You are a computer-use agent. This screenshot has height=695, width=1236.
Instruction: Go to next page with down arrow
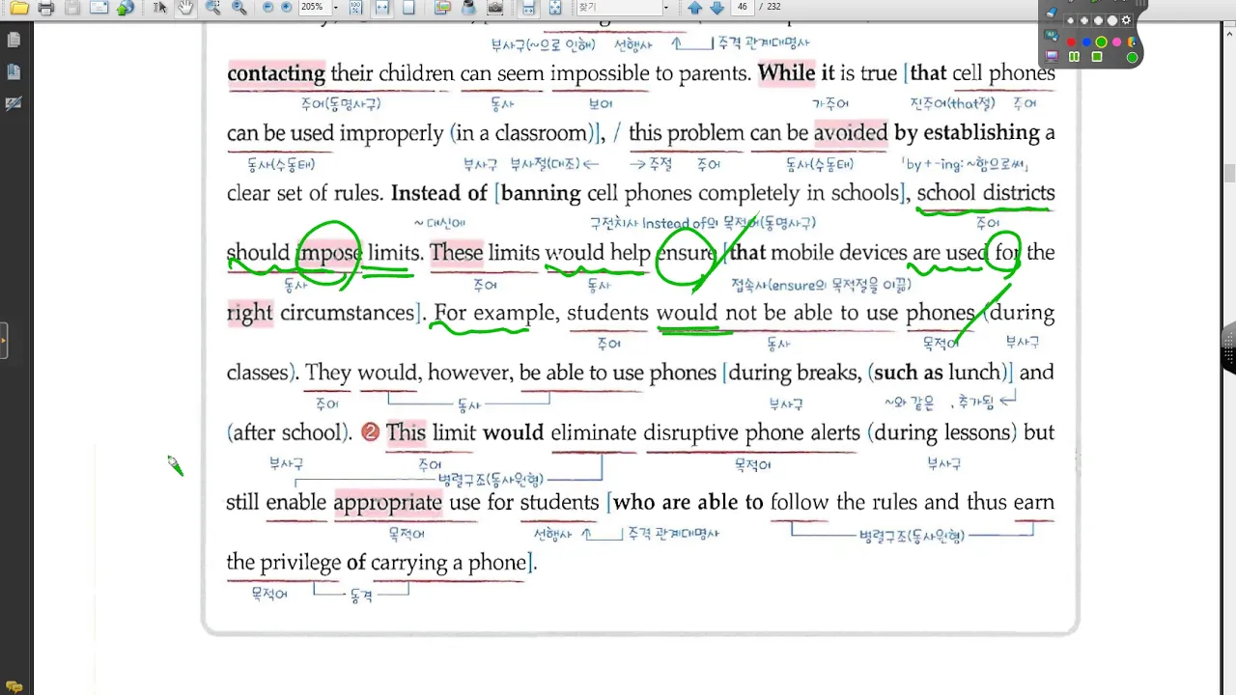click(x=716, y=8)
